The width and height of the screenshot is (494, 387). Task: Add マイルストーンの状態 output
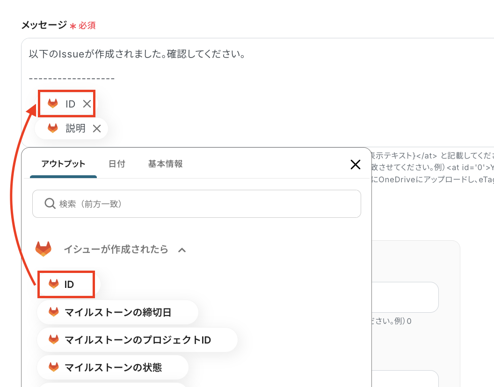coord(113,367)
